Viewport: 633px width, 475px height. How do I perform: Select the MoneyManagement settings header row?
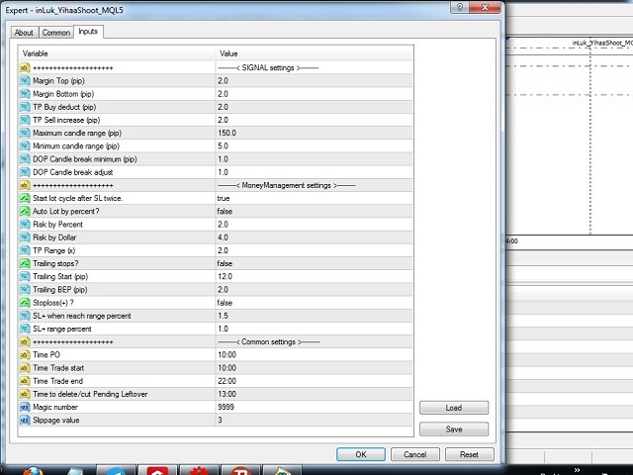216,185
